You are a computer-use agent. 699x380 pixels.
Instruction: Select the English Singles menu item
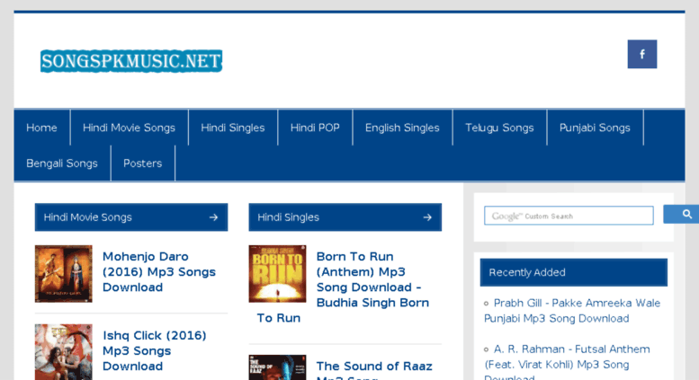tap(402, 128)
